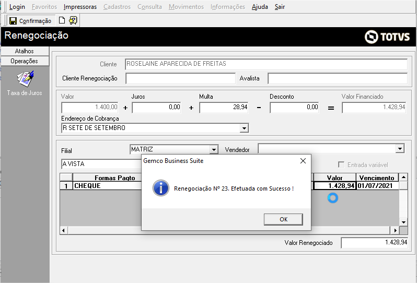Click the Sair menu item

pos(280,7)
